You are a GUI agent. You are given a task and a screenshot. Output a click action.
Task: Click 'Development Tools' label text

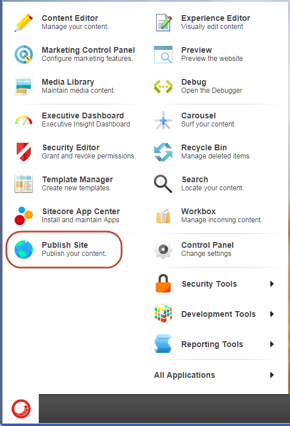218,314
